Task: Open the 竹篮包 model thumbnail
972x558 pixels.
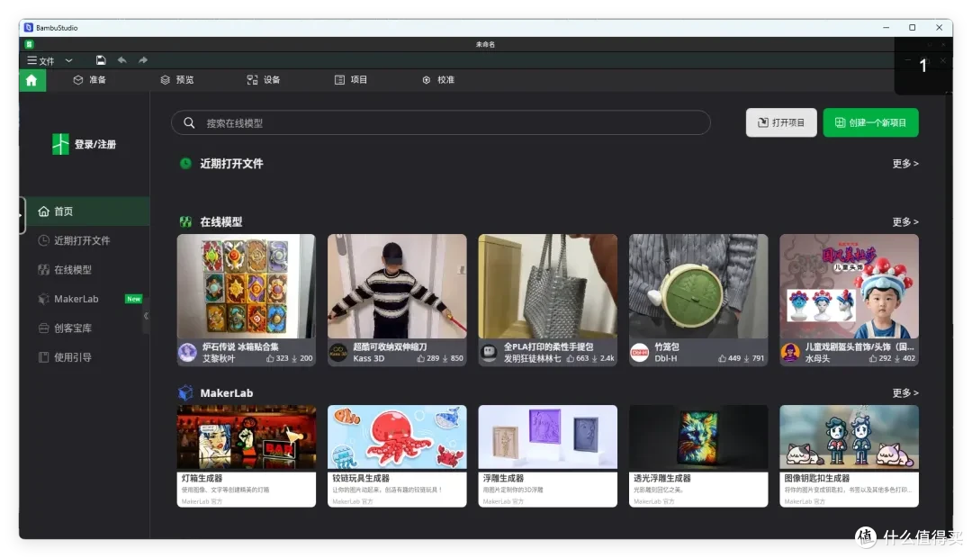Action: pyautogui.click(x=698, y=286)
